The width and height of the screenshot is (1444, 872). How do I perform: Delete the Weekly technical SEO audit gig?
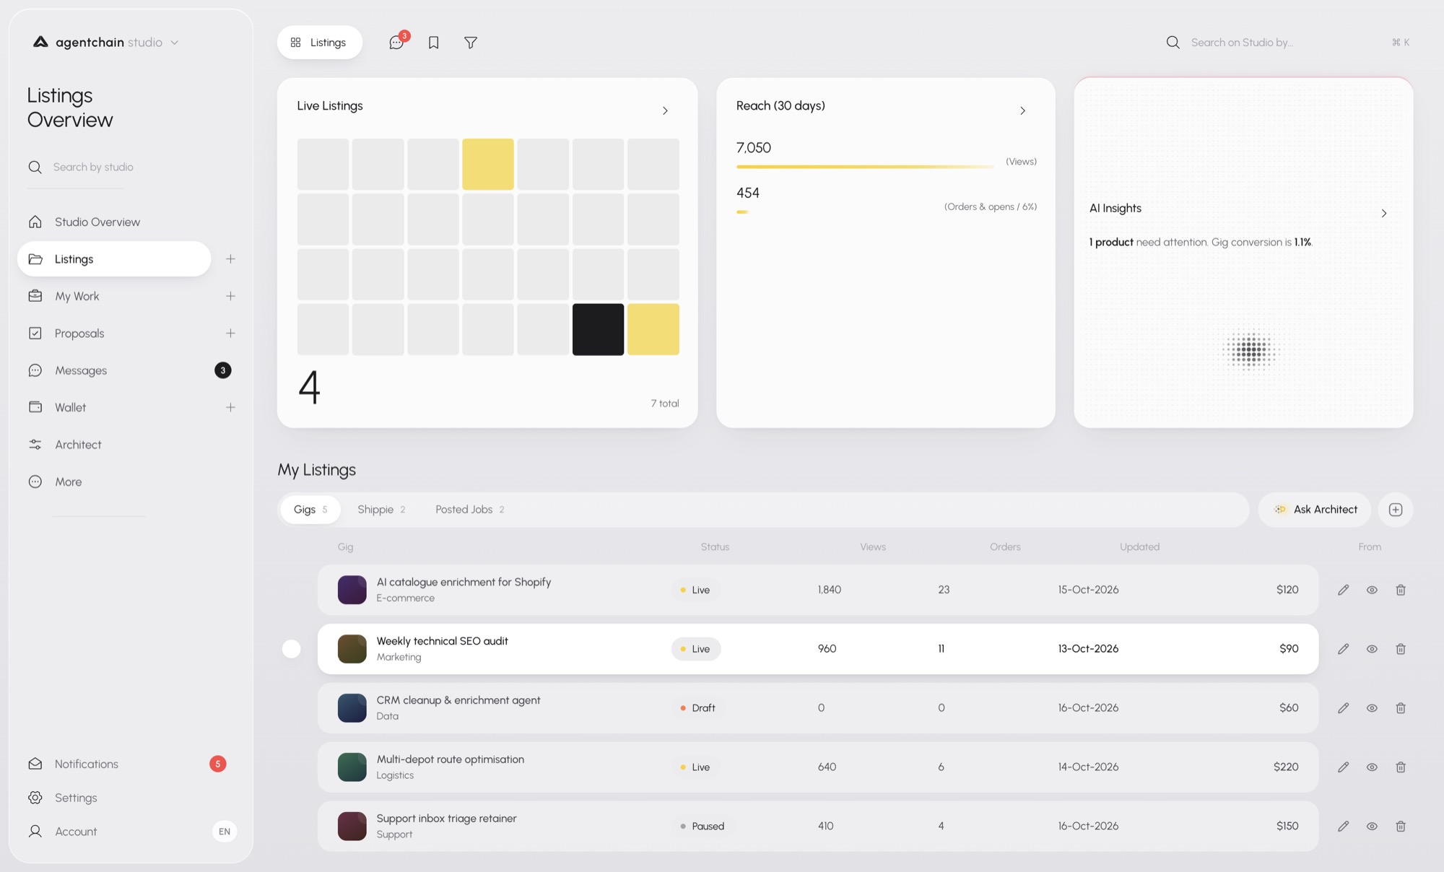tap(1401, 649)
